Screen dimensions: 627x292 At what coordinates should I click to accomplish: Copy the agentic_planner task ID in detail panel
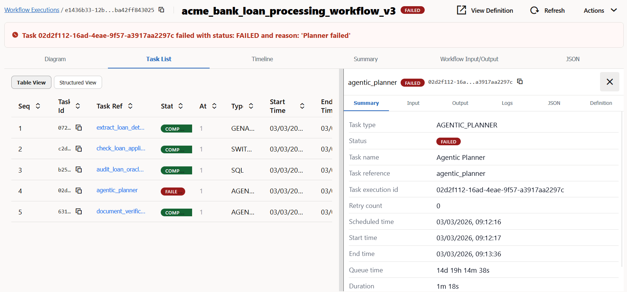coord(520,82)
